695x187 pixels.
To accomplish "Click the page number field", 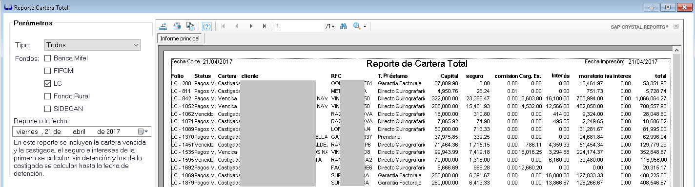I will tap(299, 26).
